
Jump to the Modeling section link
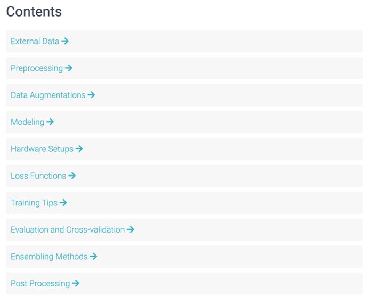click(x=28, y=122)
